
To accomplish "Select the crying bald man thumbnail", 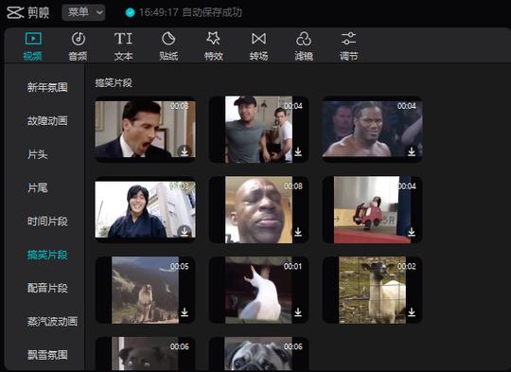I will [x=258, y=209].
